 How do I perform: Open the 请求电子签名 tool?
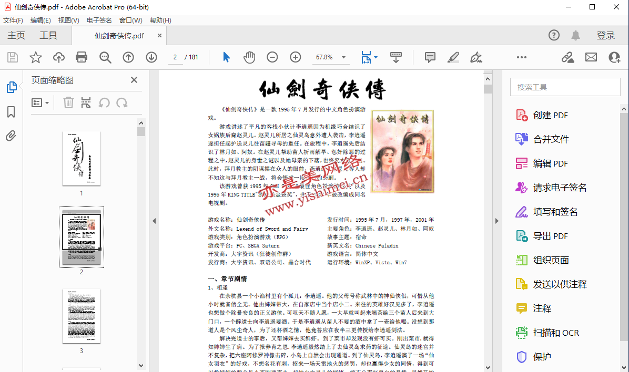click(x=551, y=188)
